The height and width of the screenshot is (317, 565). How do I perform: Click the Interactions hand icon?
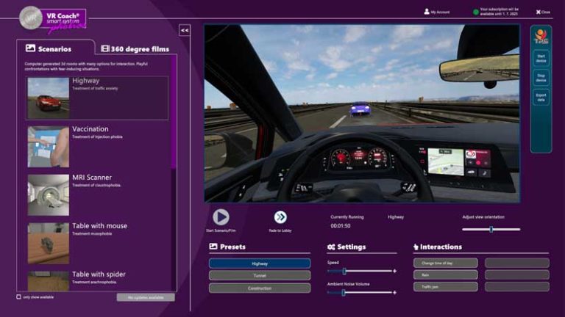(x=416, y=247)
